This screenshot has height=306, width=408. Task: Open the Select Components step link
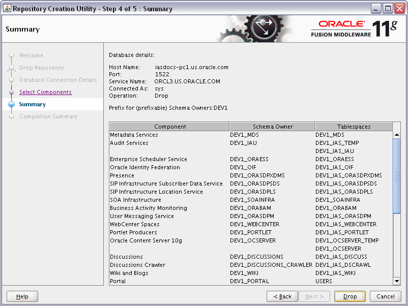(x=45, y=92)
